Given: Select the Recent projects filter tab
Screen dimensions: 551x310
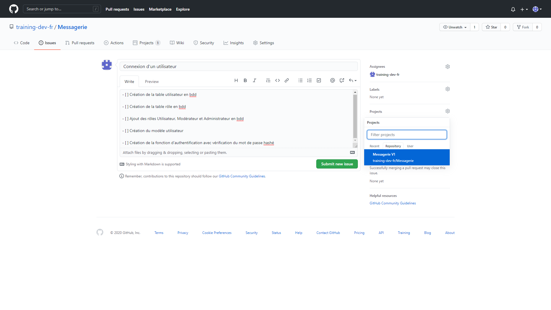Looking at the screenshot, I should [x=374, y=146].
